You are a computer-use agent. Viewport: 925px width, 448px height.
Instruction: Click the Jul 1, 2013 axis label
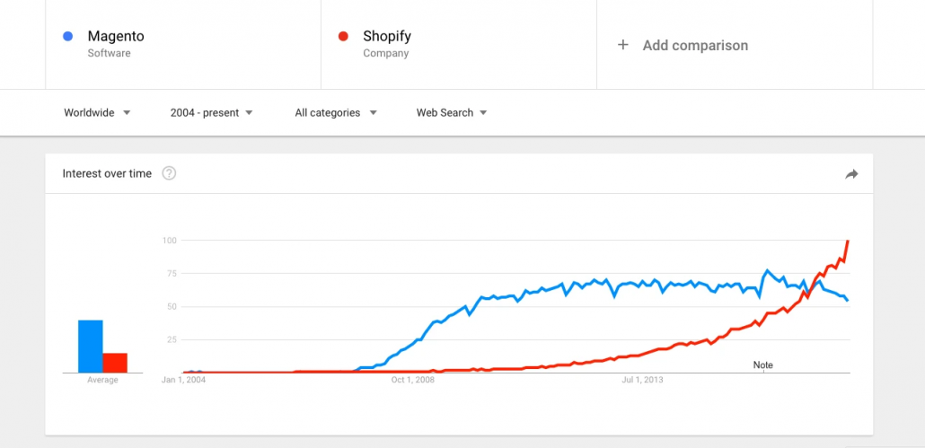[643, 380]
